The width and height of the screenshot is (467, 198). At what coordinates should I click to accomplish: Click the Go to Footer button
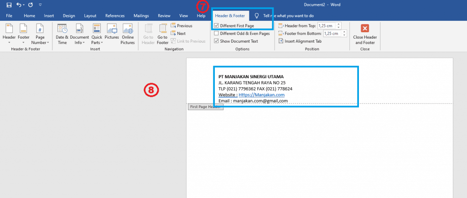[163, 34]
